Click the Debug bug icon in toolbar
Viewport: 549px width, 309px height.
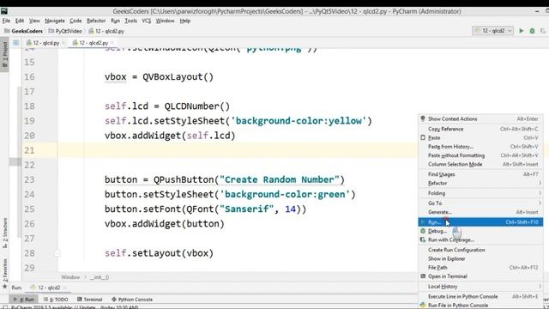coord(532,31)
